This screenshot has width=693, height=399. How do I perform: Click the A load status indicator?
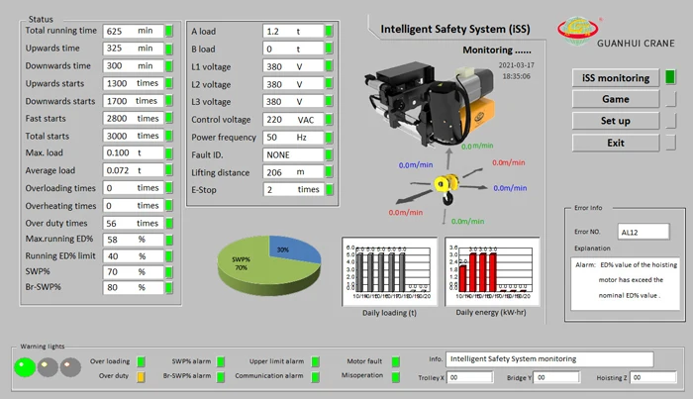click(x=329, y=31)
